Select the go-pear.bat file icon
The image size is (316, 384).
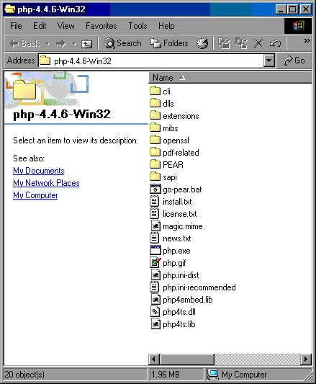click(155, 189)
